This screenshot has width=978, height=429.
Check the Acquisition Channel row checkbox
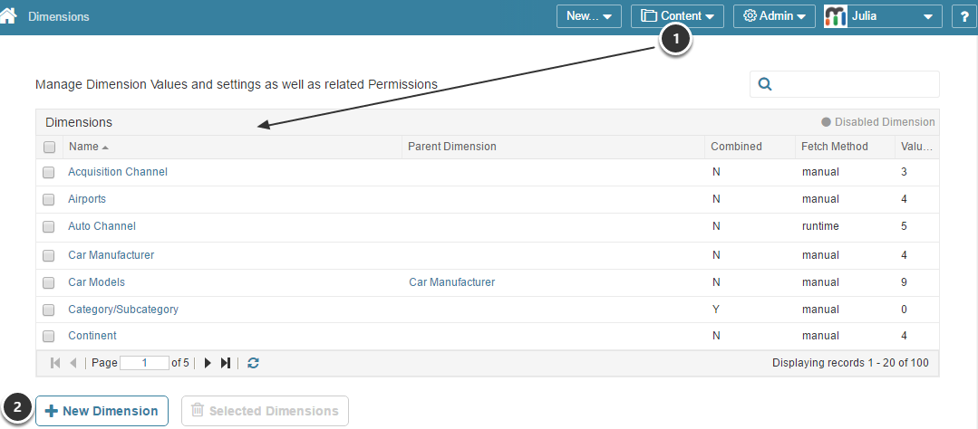(x=49, y=173)
